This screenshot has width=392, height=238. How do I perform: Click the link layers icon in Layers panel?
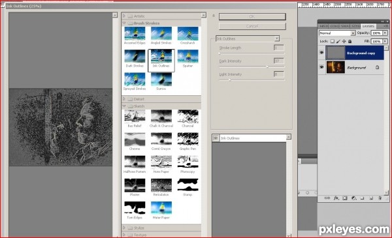click(327, 198)
